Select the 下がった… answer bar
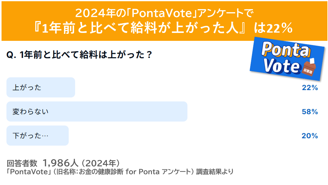 tap(38, 136)
